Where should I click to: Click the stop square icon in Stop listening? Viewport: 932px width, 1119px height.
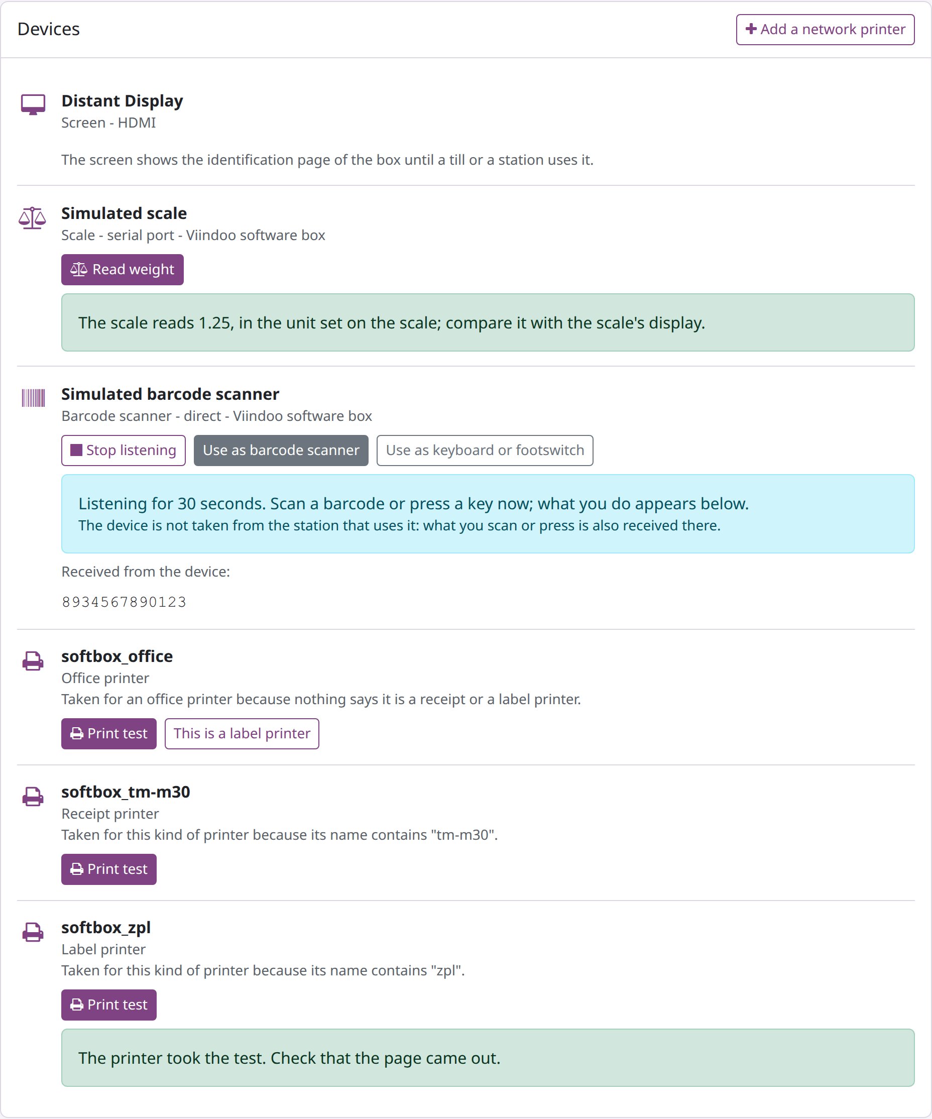77,451
